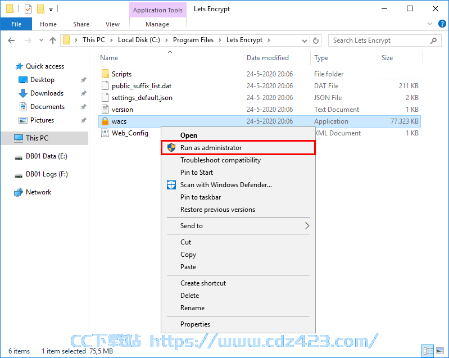
Task: Expand chevron after Program Files breadcrumb
Action: point(220,40)
